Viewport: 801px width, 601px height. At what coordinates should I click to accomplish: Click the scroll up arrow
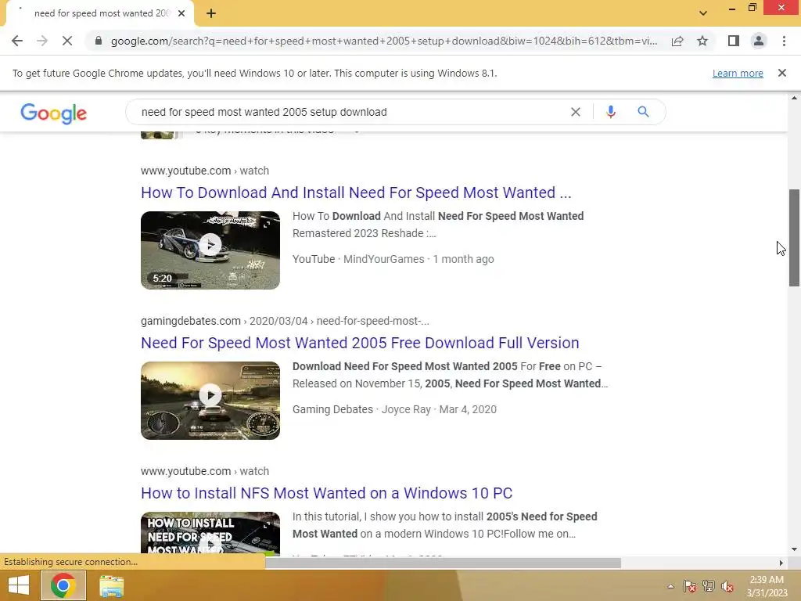(x=794, y=98)
